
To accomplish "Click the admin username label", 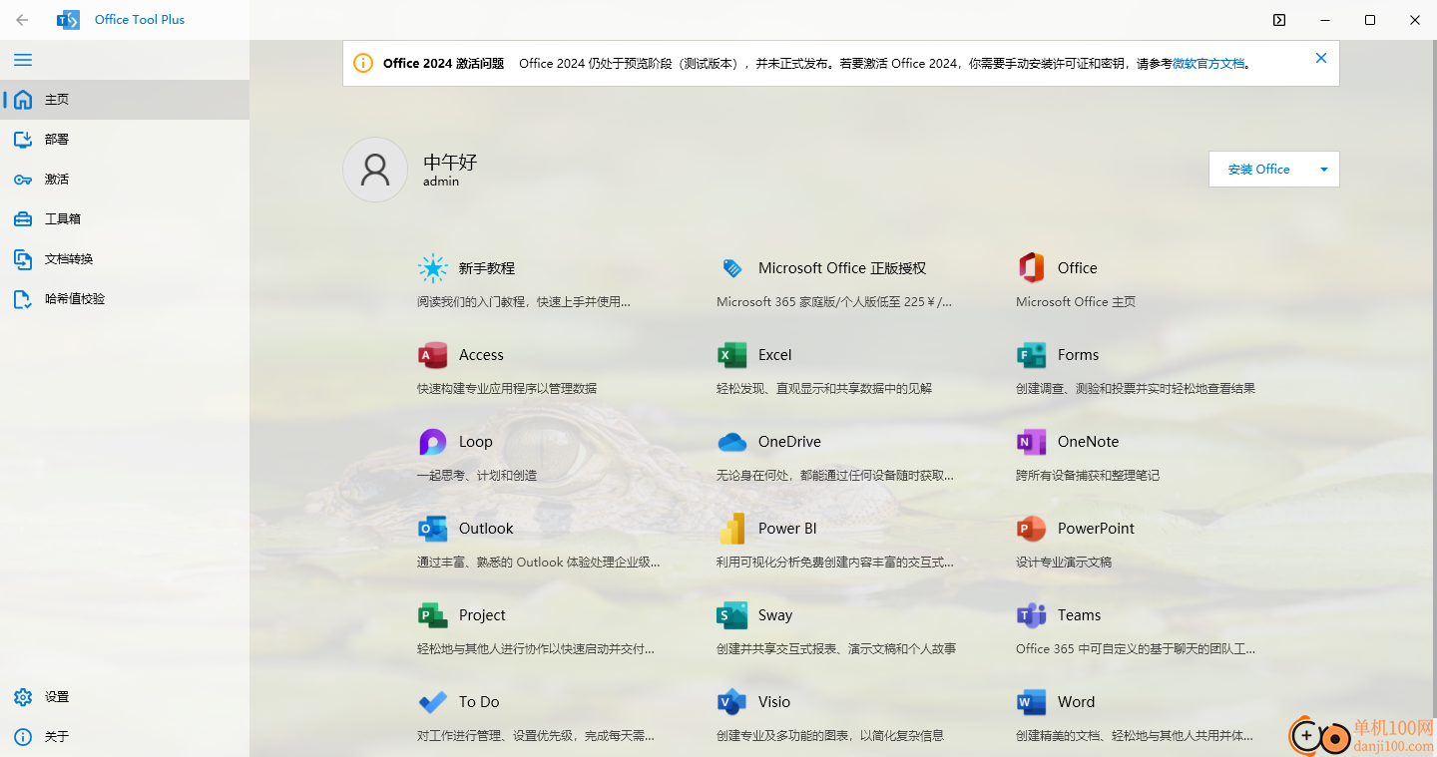I will point(441,182).
